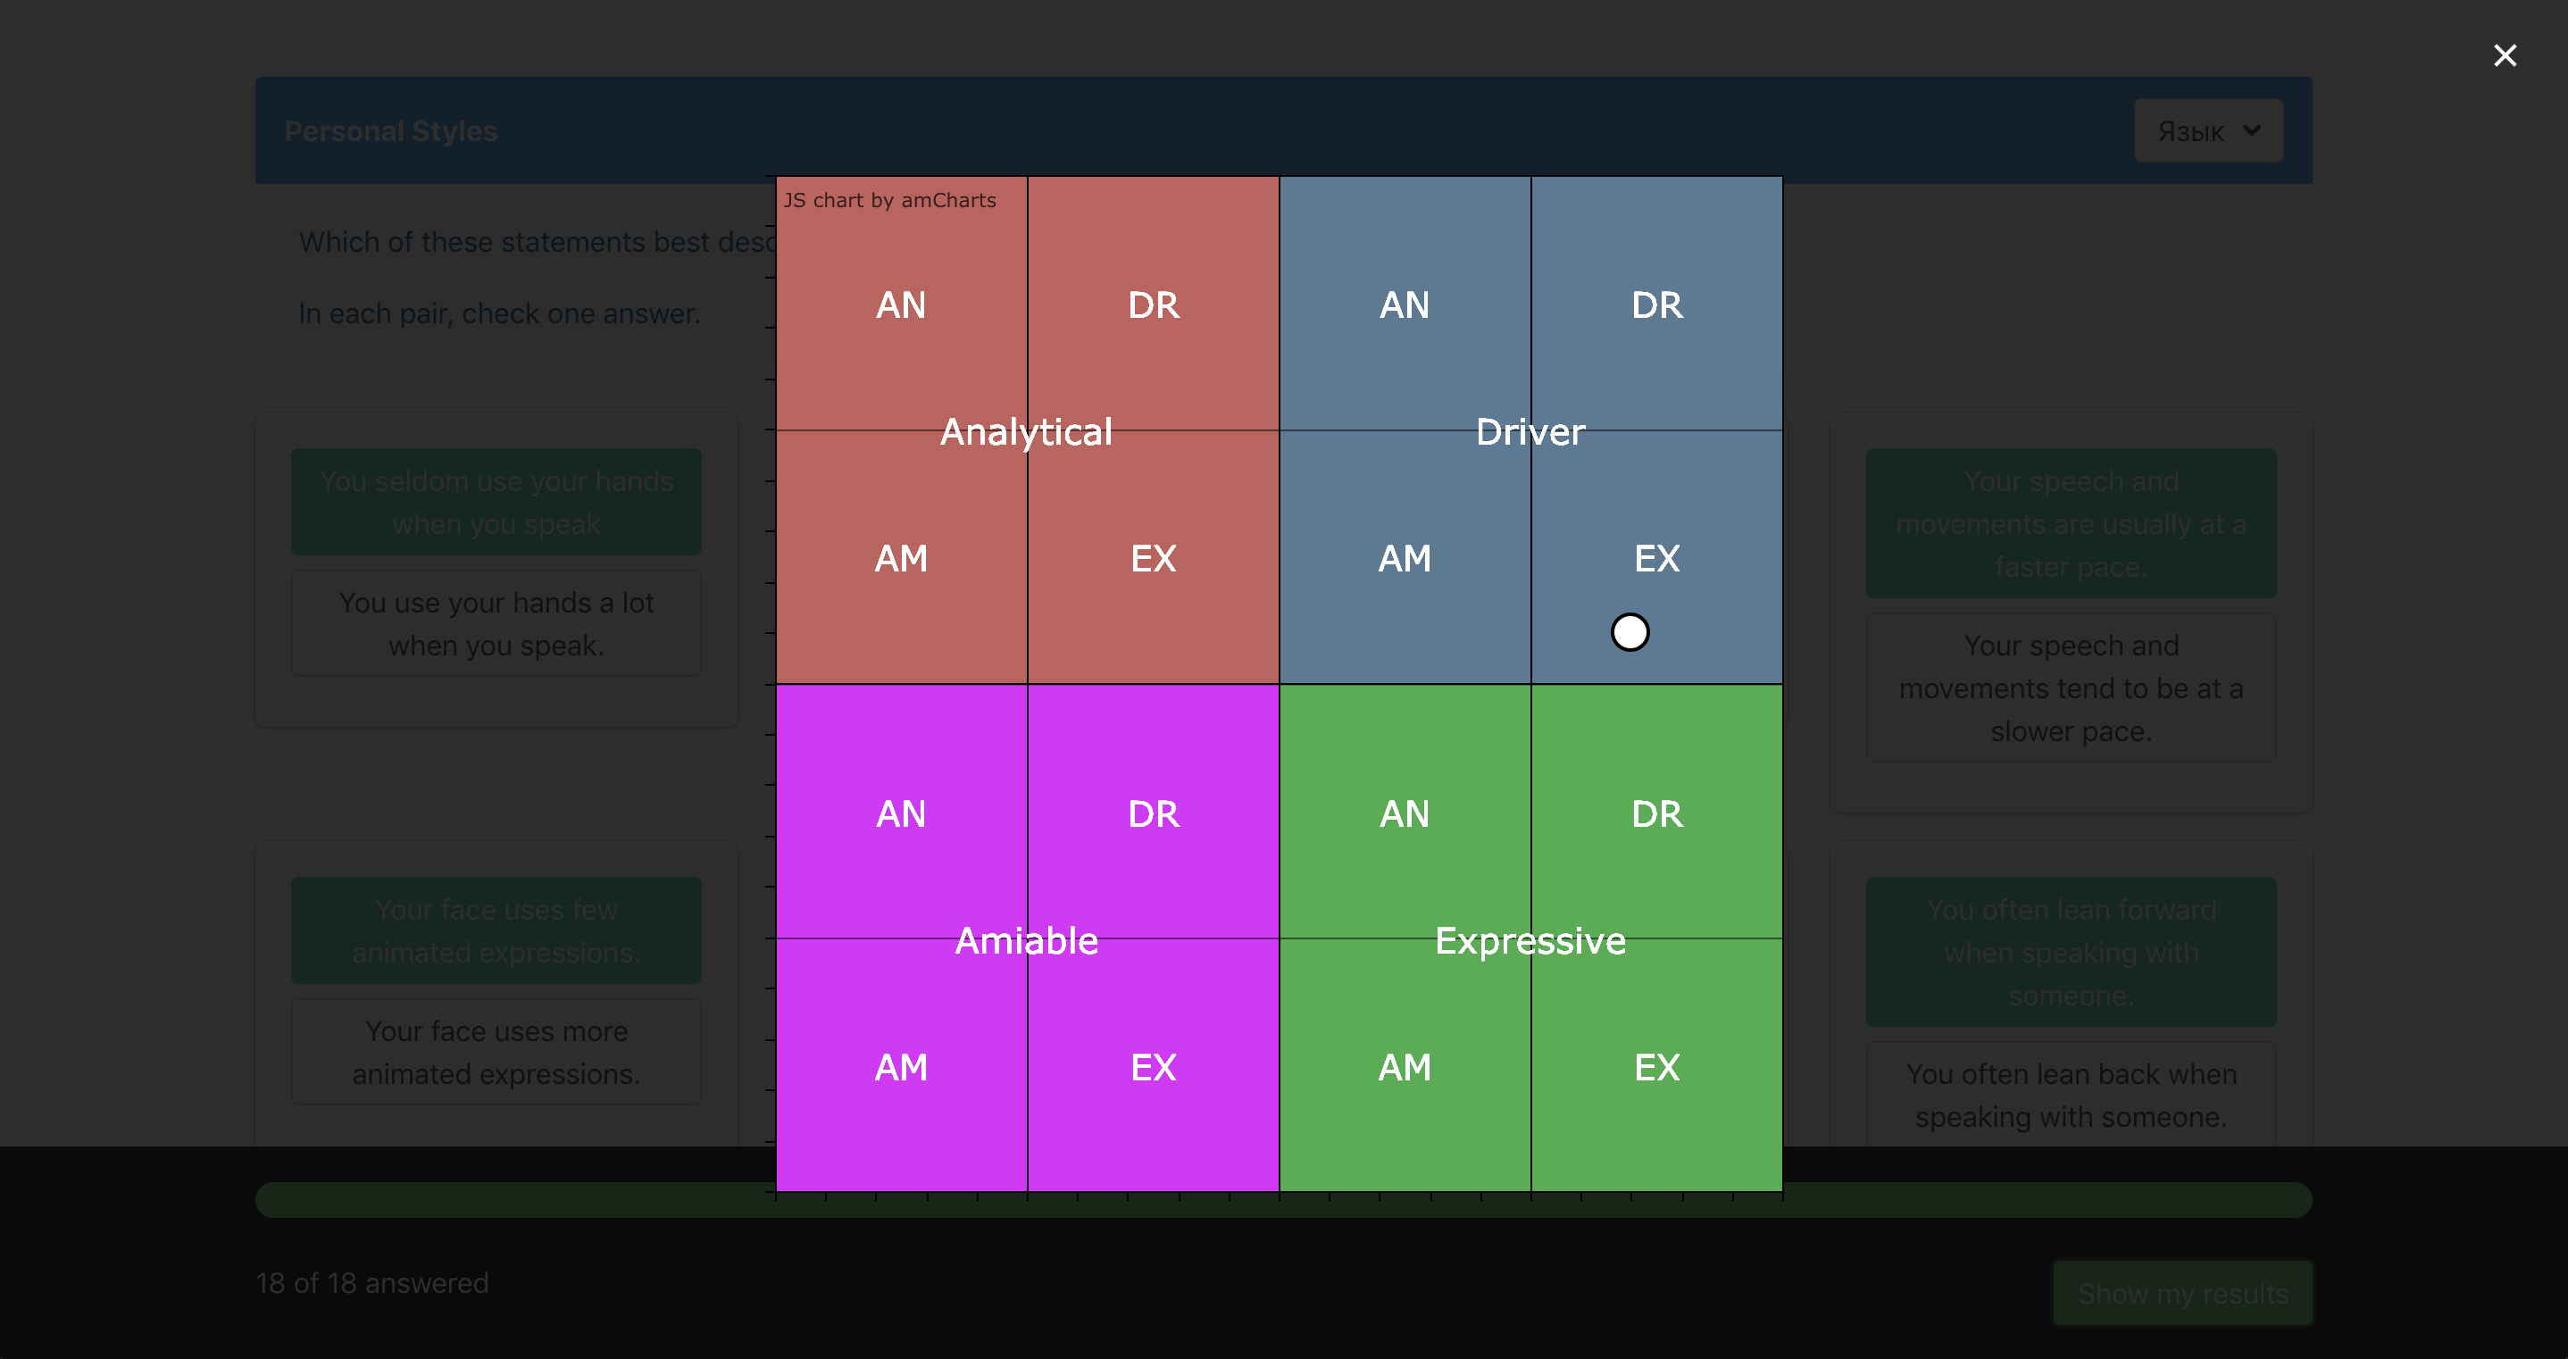Click the EX cell in the Driver quadrant
This screenshot has width=2568, height=1359.
[x=1657, y=558]
